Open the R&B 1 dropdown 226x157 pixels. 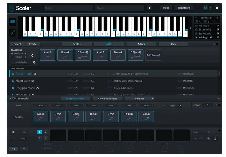(109, 44)
